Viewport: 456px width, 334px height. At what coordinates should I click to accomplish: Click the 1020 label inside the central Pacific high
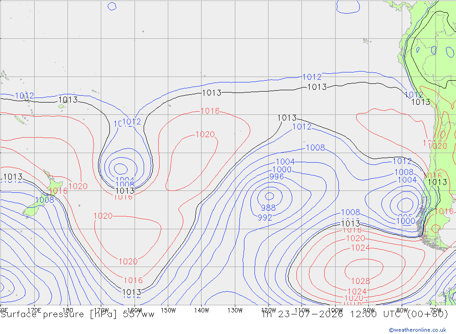pos(205,134)
